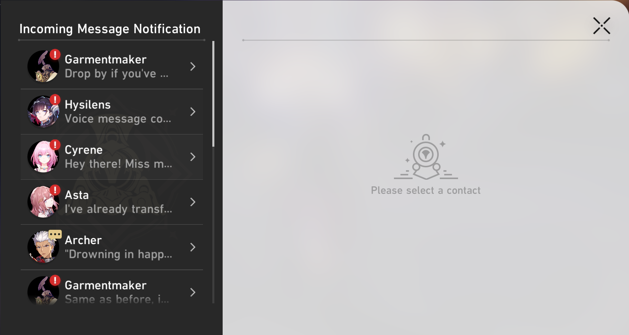Open the "Drowning in happ..." message preview

pos(119,254)
